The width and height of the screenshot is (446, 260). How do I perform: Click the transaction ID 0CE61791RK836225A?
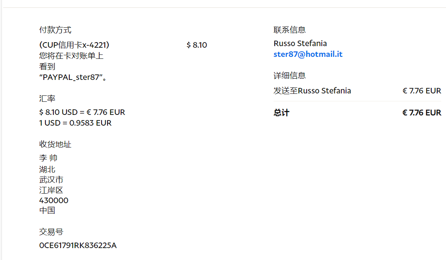(x=78, y=245)
